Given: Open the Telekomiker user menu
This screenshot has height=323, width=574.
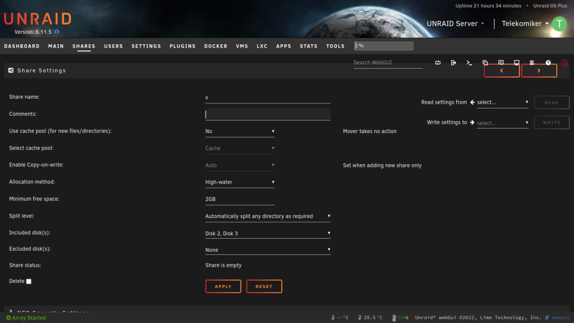Looking at the screenshot, I should (525, 24).
